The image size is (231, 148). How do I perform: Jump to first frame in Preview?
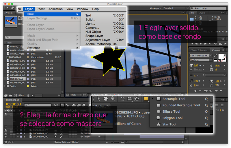192,44
